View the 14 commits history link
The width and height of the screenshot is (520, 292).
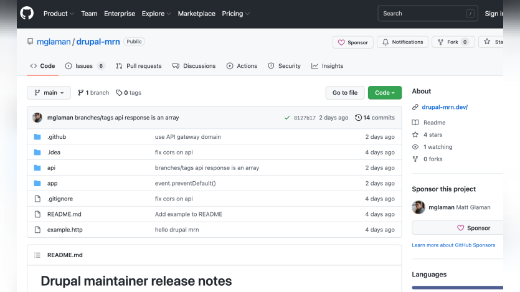375,118
